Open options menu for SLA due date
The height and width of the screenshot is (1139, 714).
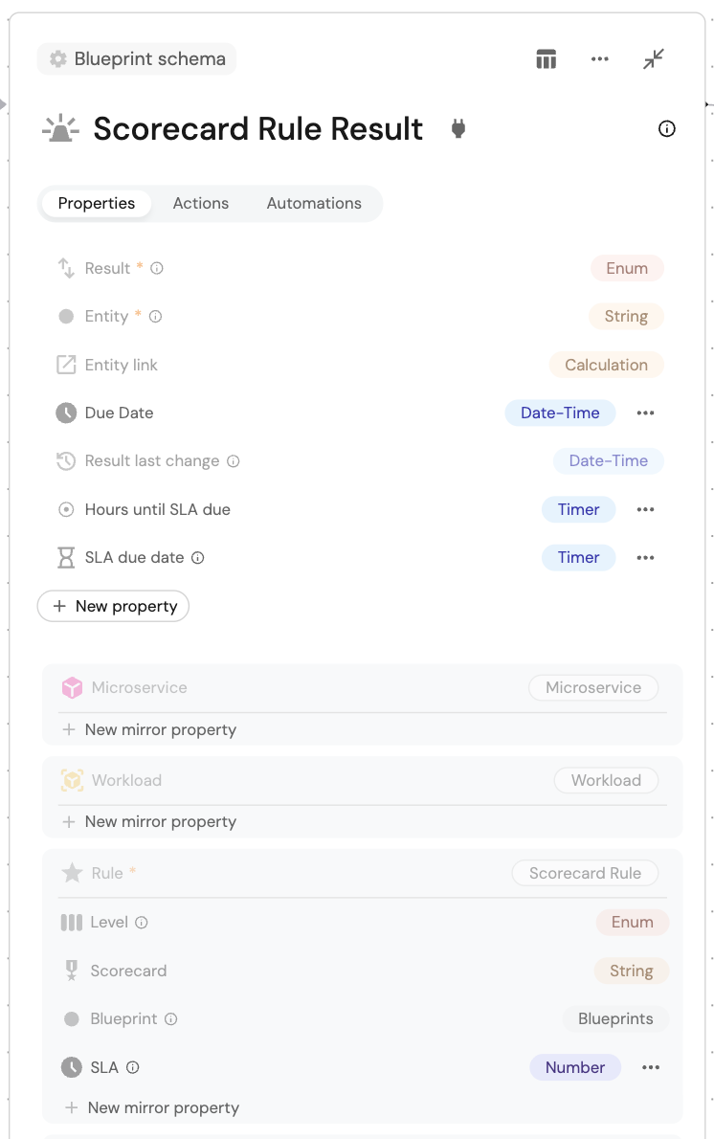tap(646, 557)
